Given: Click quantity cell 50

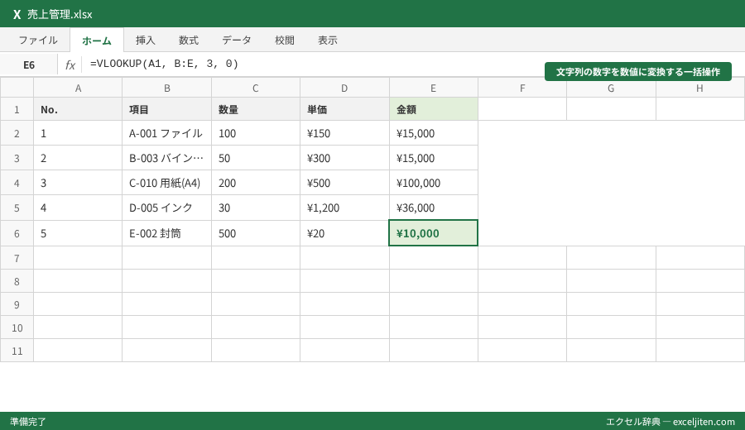Looking at the screenshot, I should 256,158.
